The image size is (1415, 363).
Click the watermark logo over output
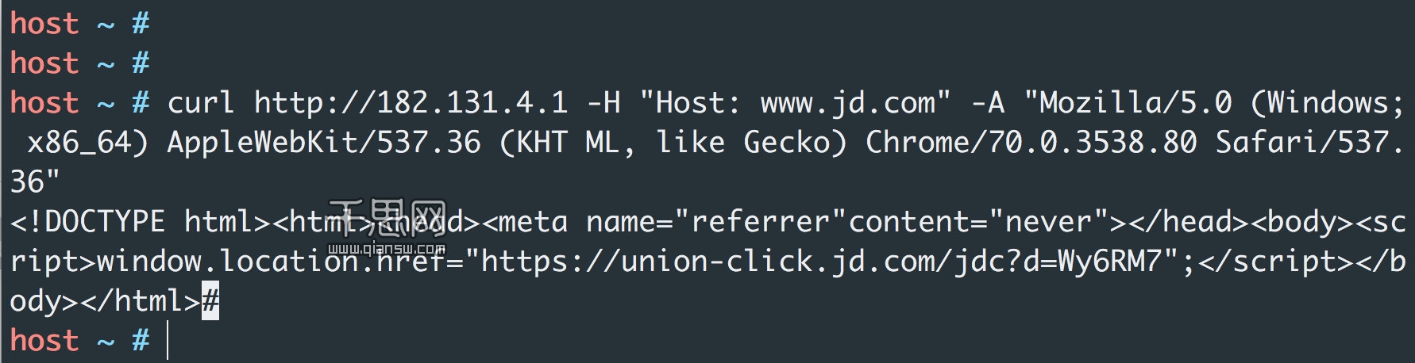pyautogui.click(x=387, y=227)
